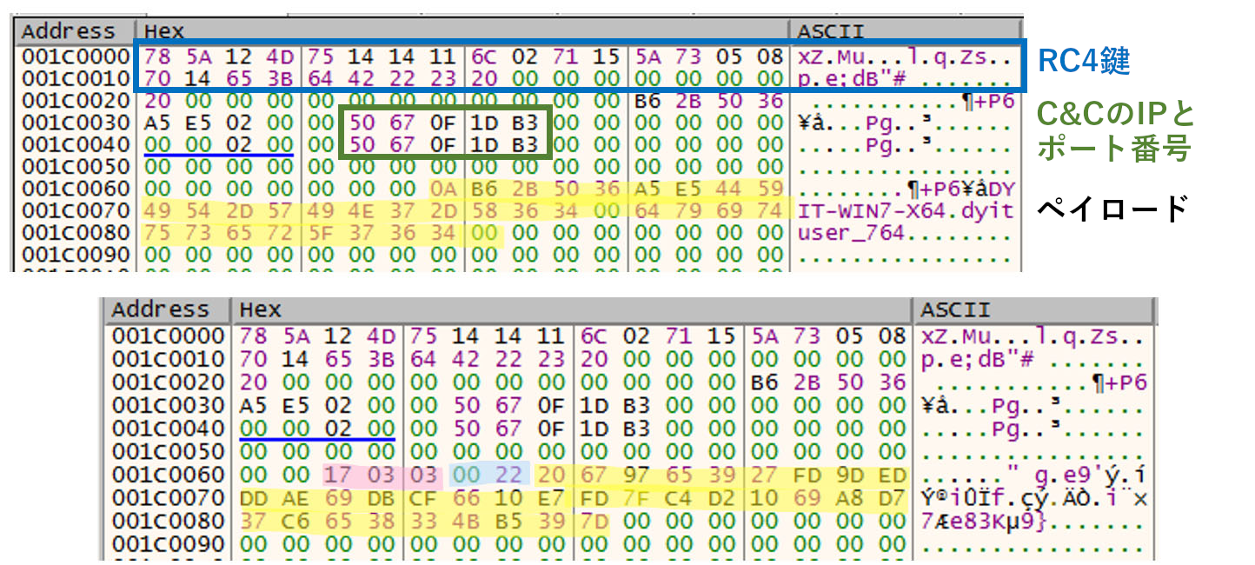Click the Address column header in the top dump
This screenshot has width=1255, height=565.
click(68, 31)
